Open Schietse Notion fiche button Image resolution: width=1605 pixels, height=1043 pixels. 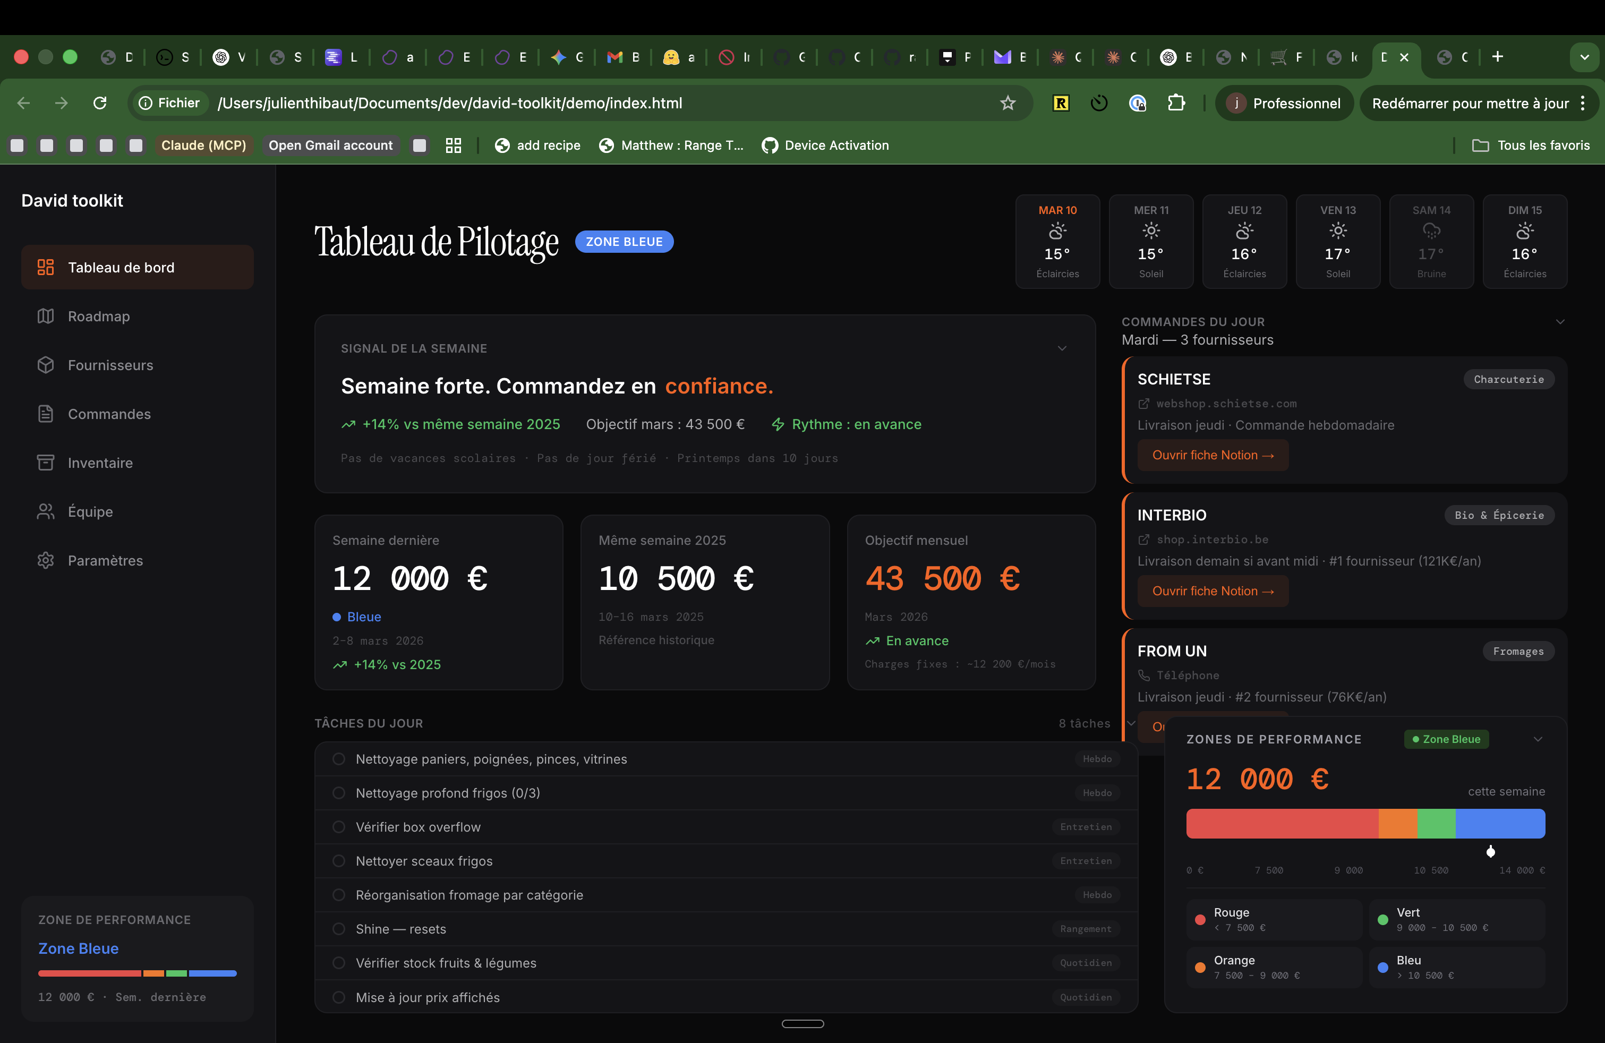(1212, 455)
